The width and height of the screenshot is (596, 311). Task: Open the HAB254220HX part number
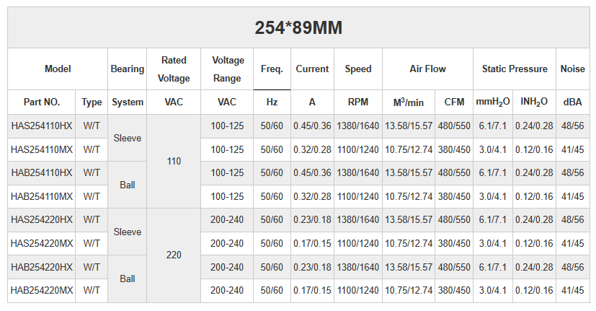(x=42, y=266)
